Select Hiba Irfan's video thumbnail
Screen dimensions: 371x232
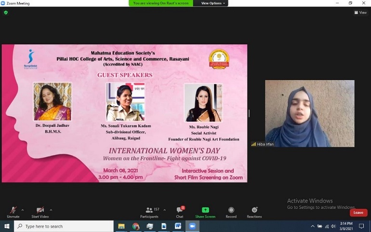309,113
